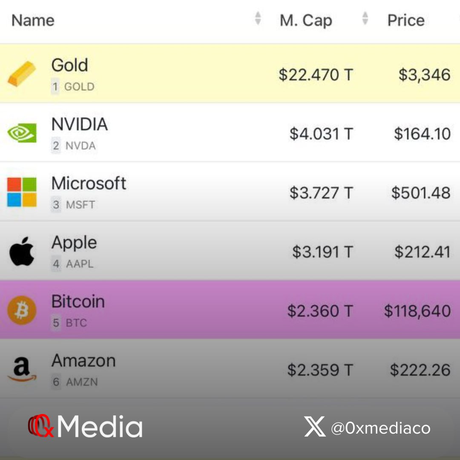The image size is (460, 460).
Task: Click NVIDIA price $164.10
Action: pyautogui.click(x=422, y=134)
